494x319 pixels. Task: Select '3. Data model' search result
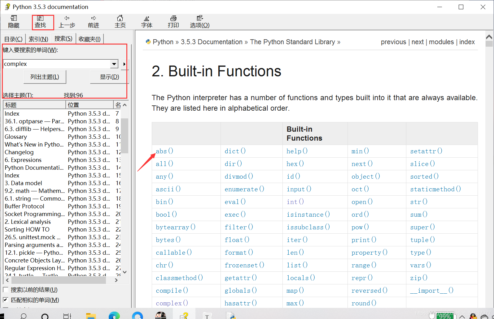pyautogui.click(x=23, y=183)
